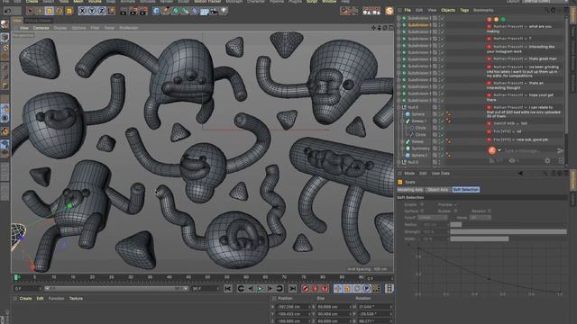
Task: Click the object manager search icon
Action: coord(547,10)
